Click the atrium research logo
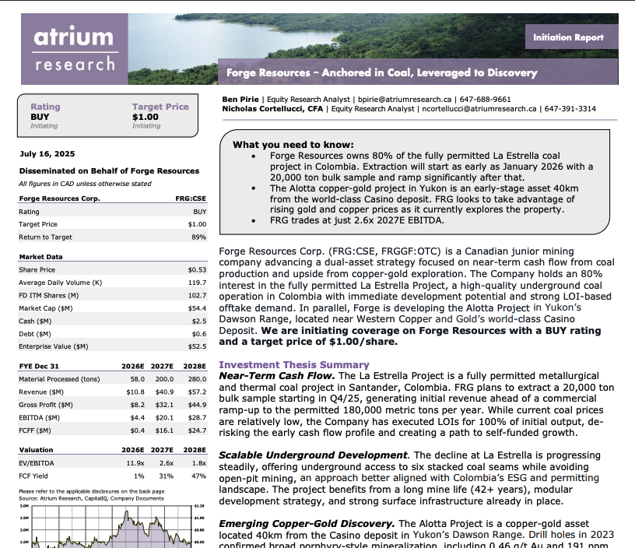635x548 pixels. (x=75, y=49)
